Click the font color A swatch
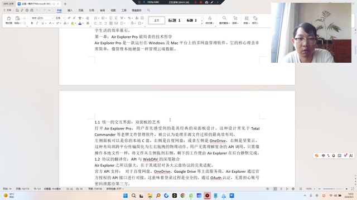This screenshot has height=200, width=357. (80, 23)
